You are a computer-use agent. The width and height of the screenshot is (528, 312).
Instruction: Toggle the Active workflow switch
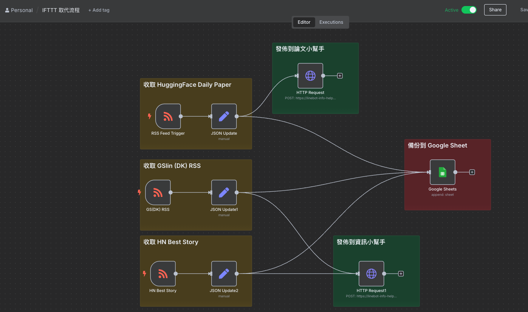(469, 10)
